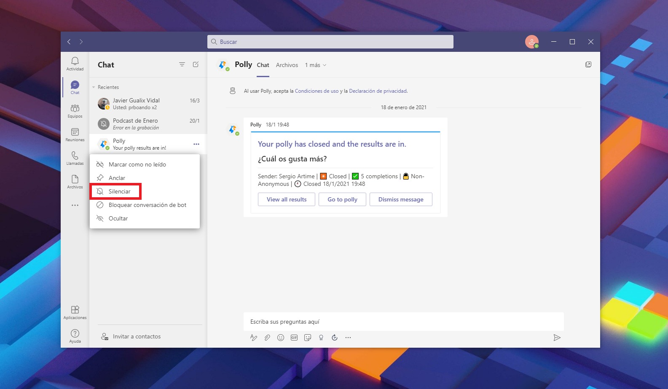Click Invitar a contactos

tap(131, 336)
